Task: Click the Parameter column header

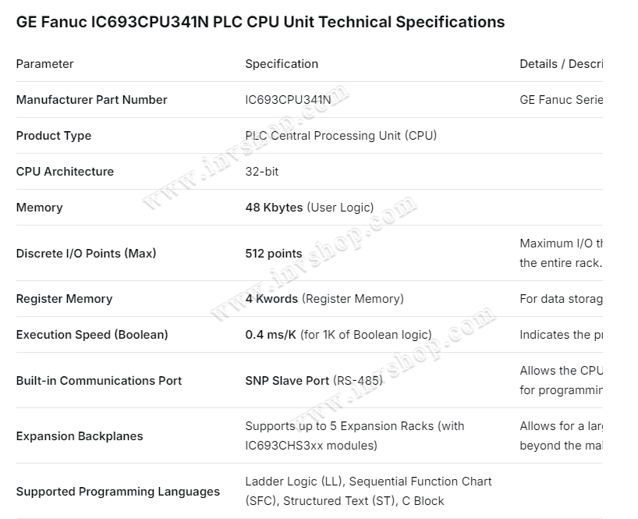Action: point(44,64)
